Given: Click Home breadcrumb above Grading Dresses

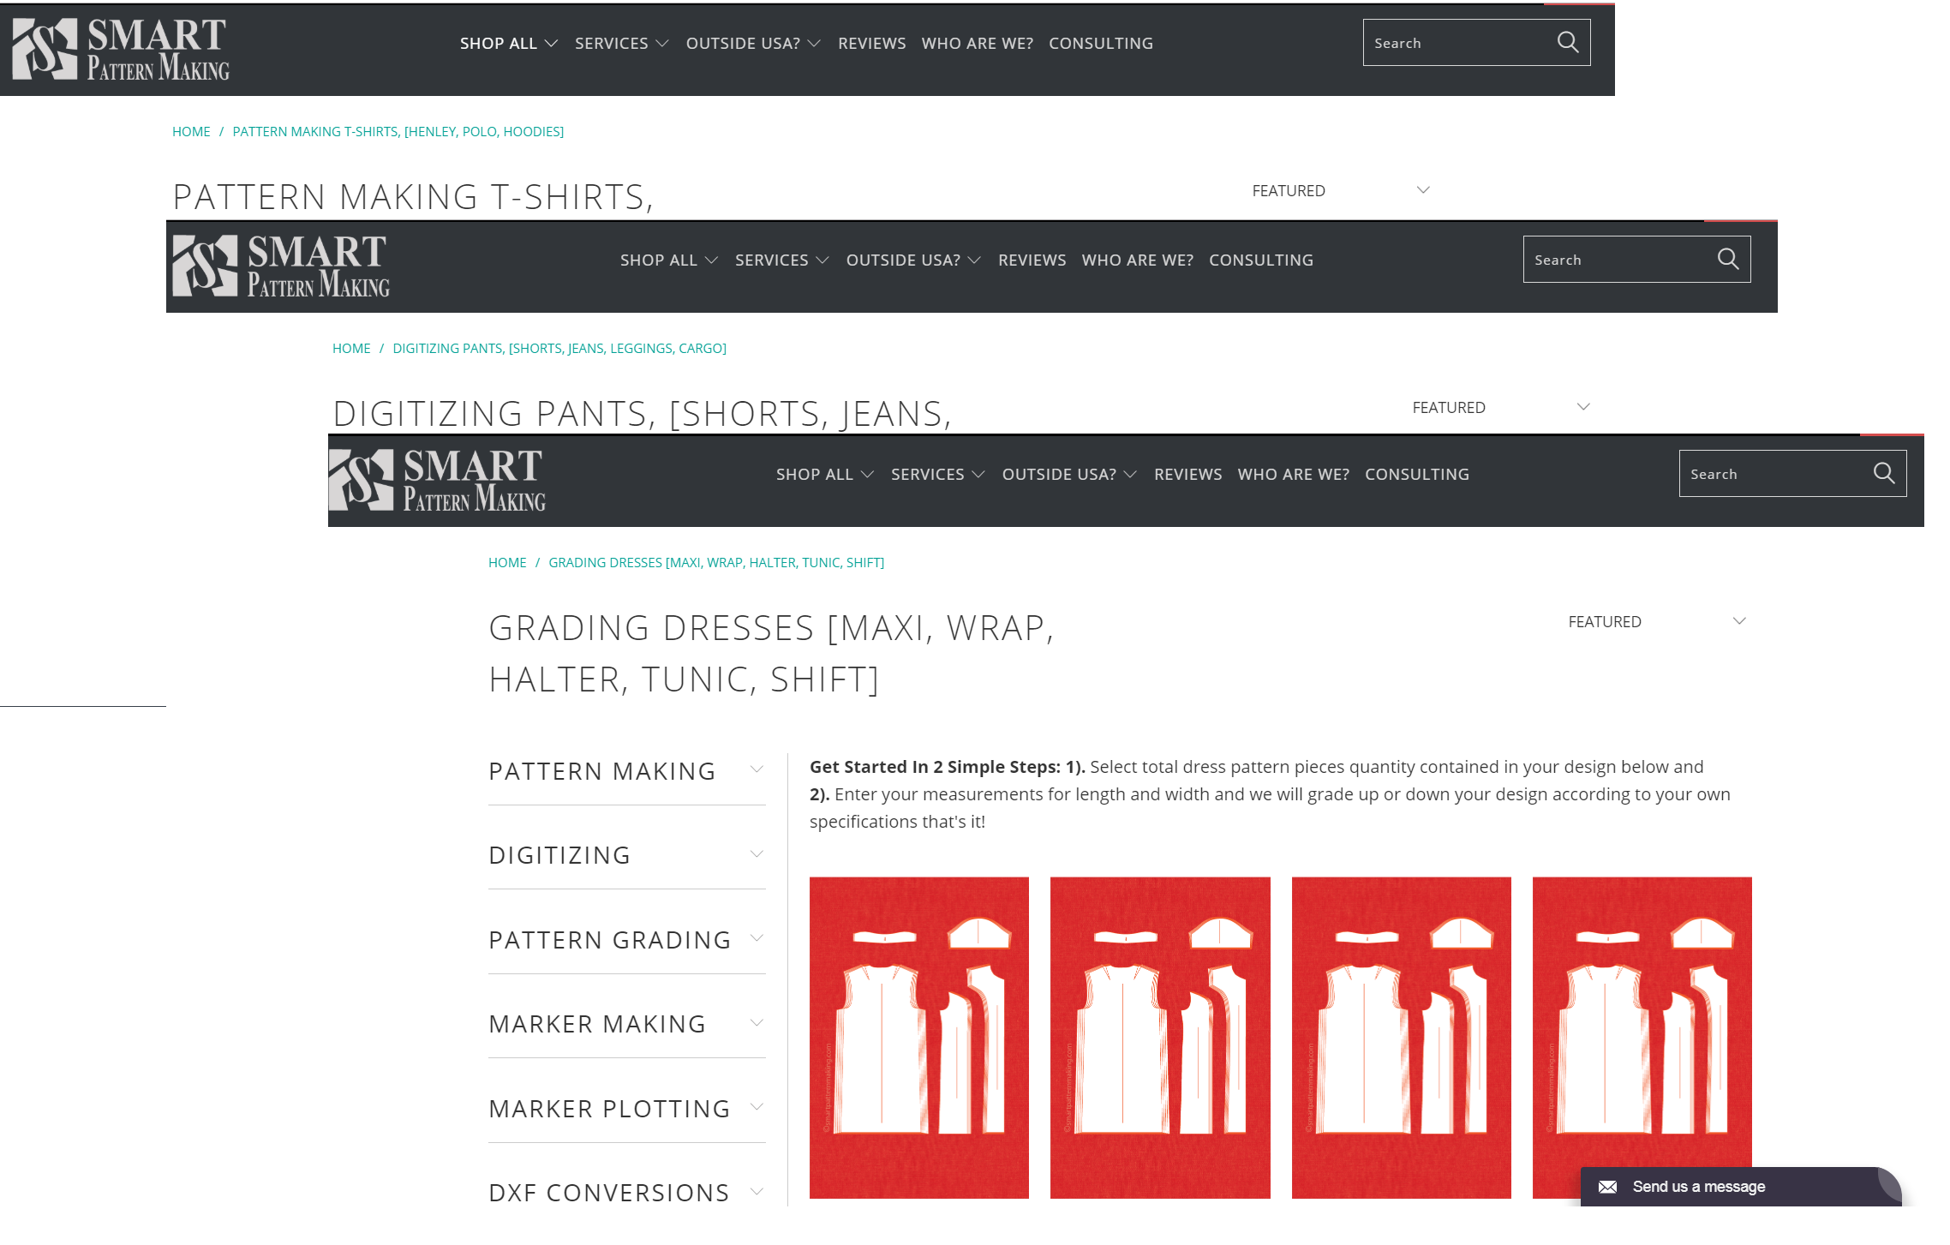Looking at the screenshot, I should pyautogui.click(x=507, y=562).
